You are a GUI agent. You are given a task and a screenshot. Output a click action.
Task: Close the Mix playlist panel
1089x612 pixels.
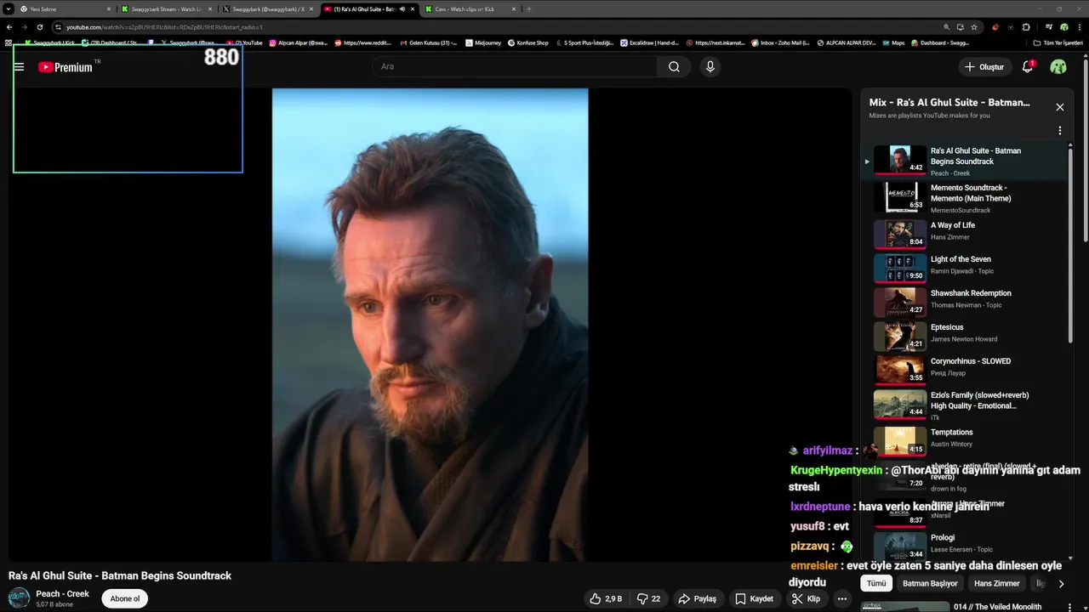1060,107
